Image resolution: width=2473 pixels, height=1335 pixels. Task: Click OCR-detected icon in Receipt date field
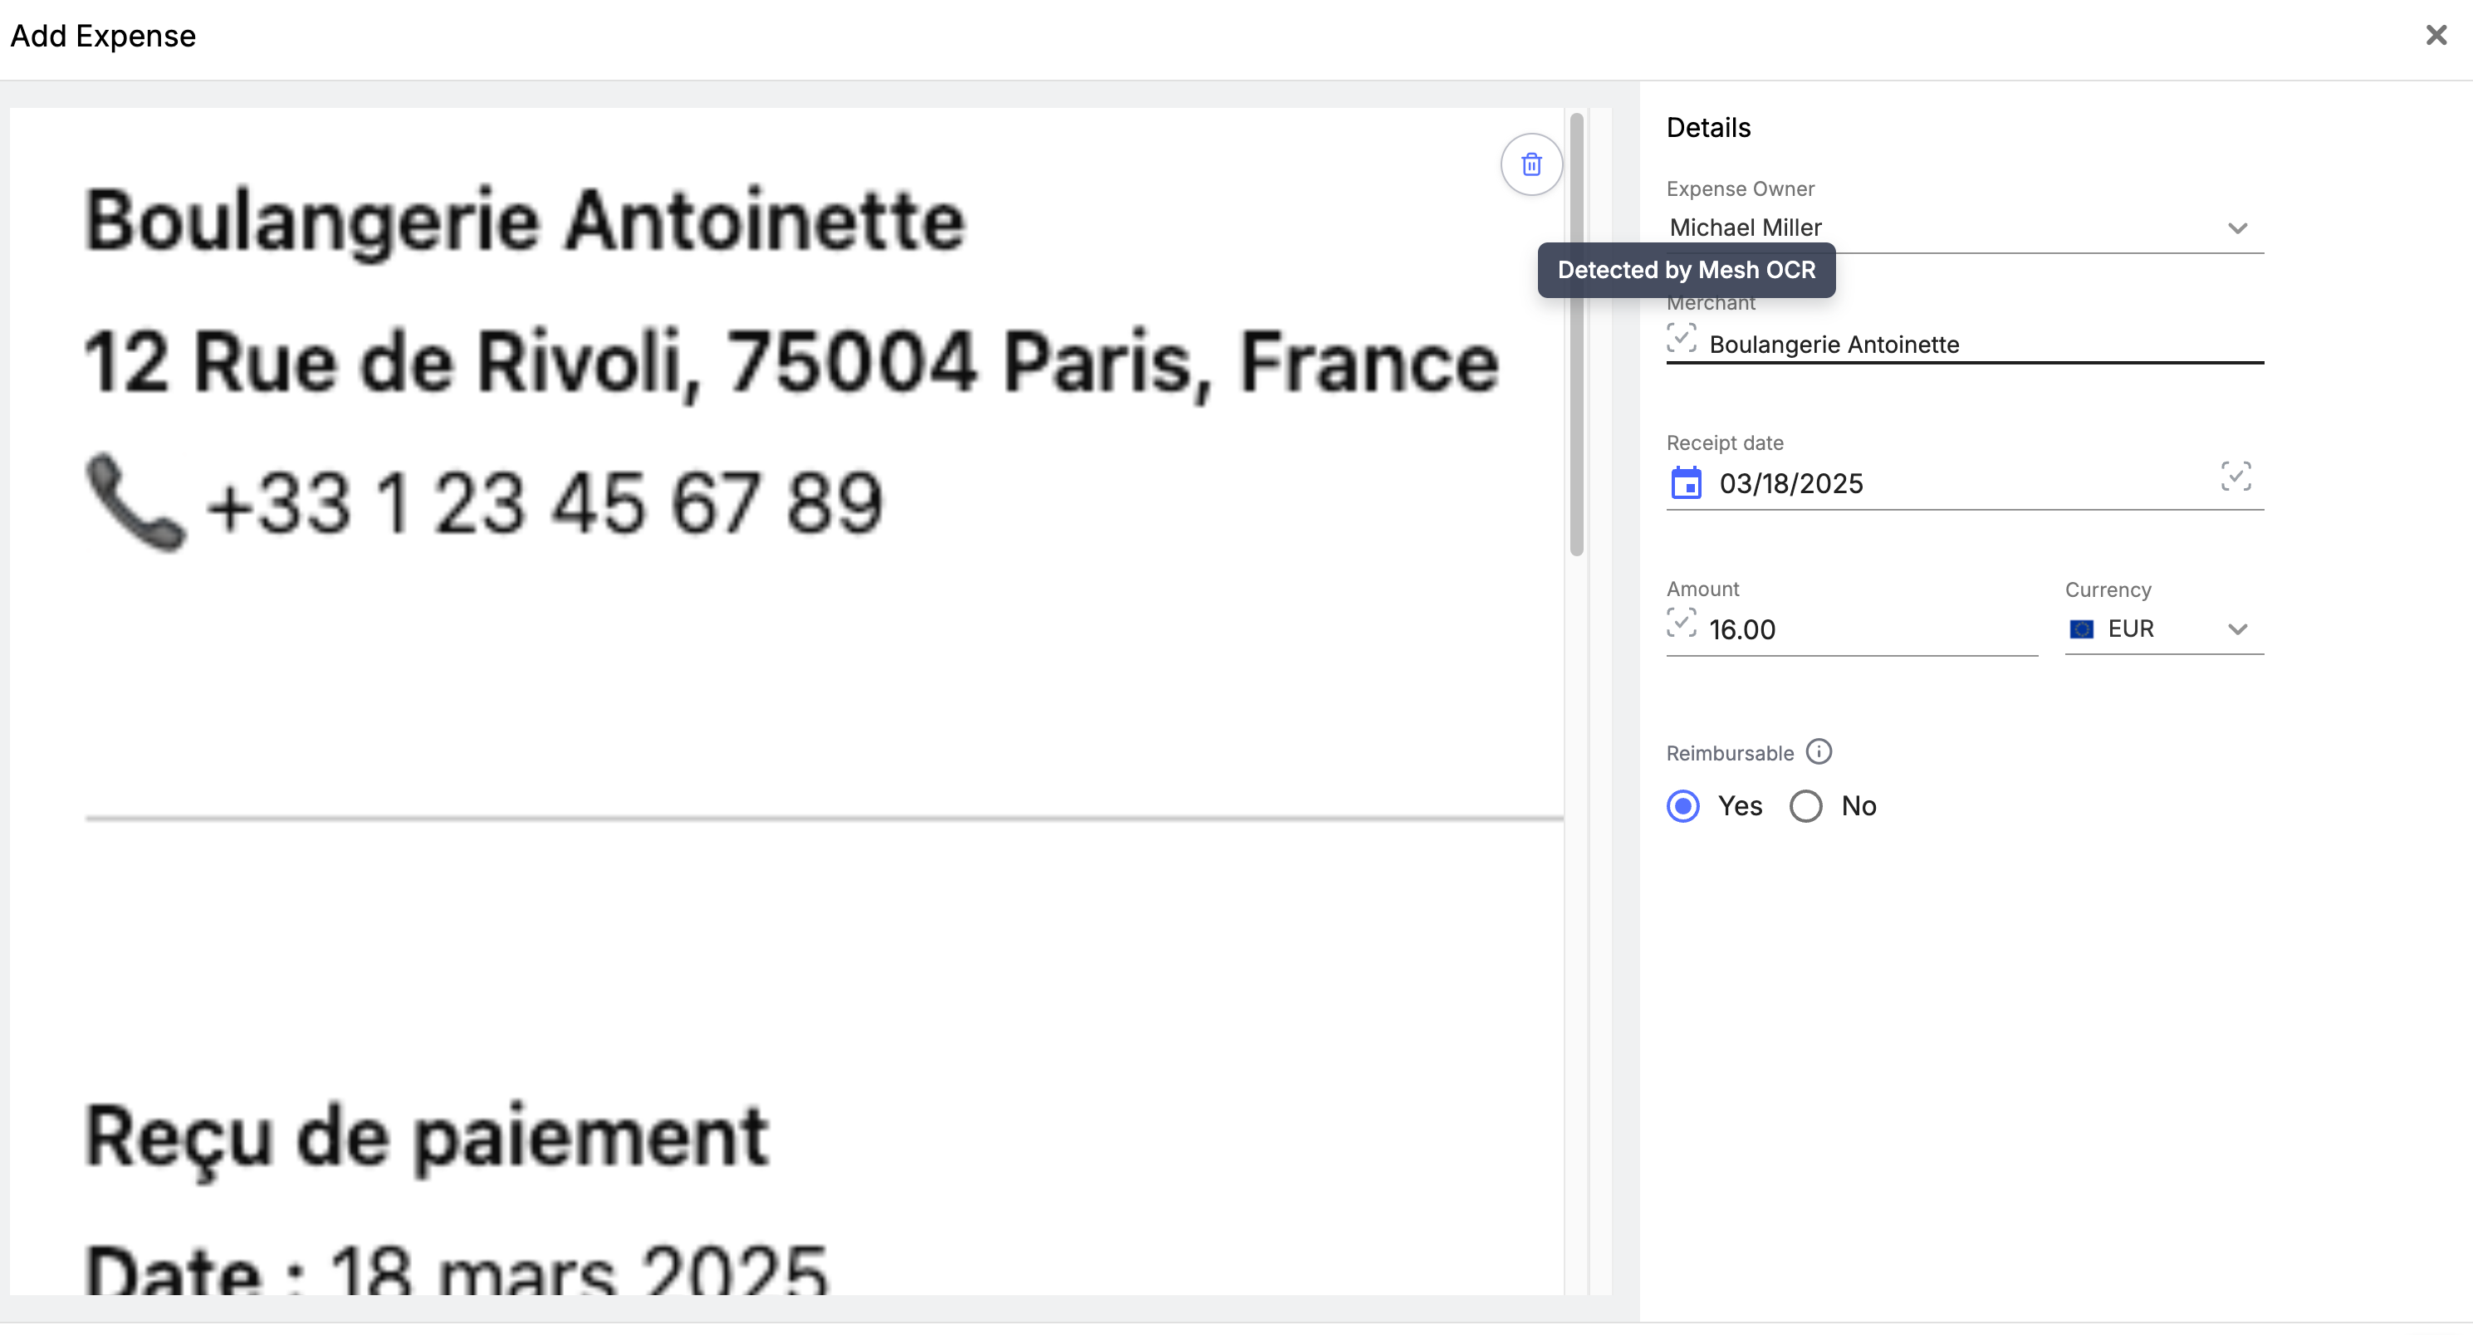[x=2235, y=476]
